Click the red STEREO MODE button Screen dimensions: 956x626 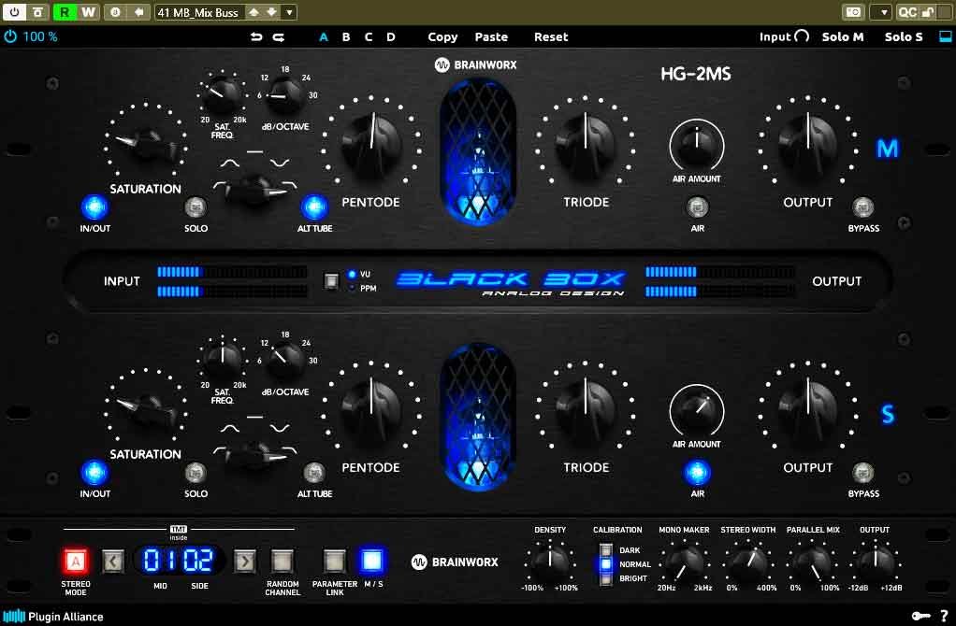(76, 561)
